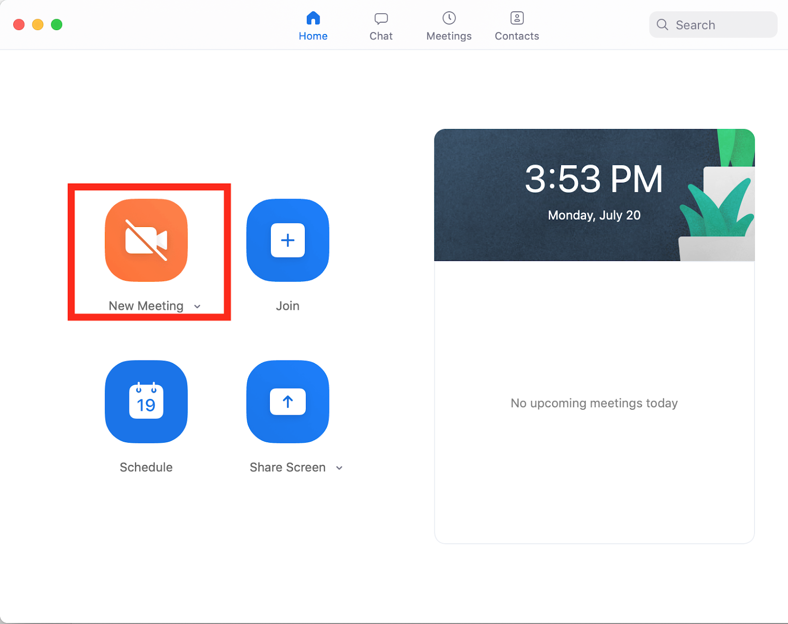788x624 pixels.
Task: Click the "Join" text label
Action: 288,306
